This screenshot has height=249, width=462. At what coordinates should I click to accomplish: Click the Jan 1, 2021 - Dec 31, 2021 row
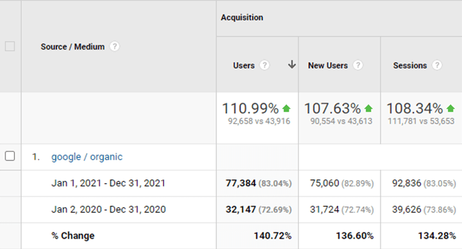108,183
